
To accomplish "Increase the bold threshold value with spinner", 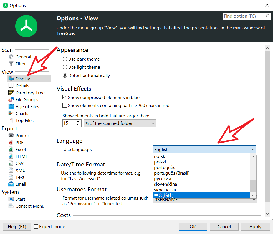I will click(x=78, y=122).
